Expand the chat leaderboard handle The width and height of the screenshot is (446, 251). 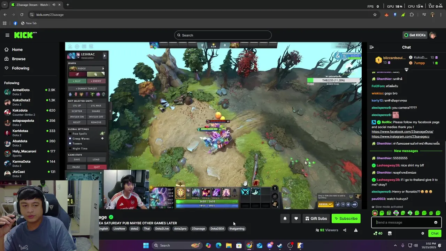pyautogui.click(x=406, y=70)
